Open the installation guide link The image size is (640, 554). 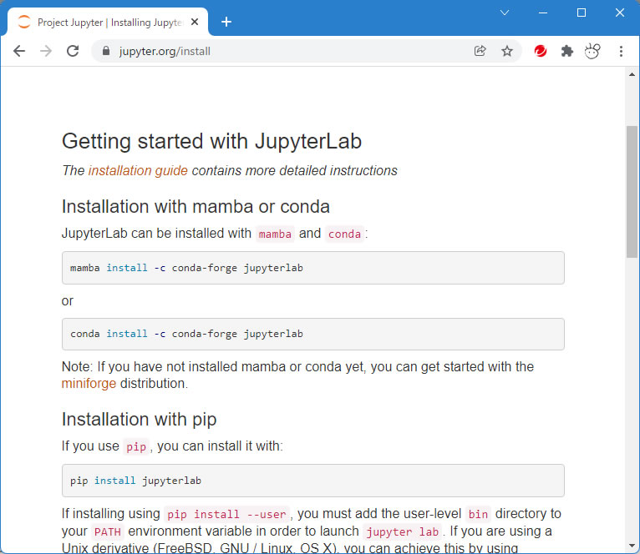[138, 171]
